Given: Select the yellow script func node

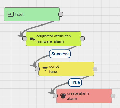Looking at the screenshot, I should 66,69.
